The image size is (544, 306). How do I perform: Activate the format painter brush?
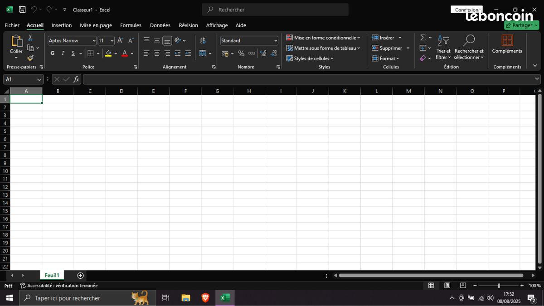point(30,58)
